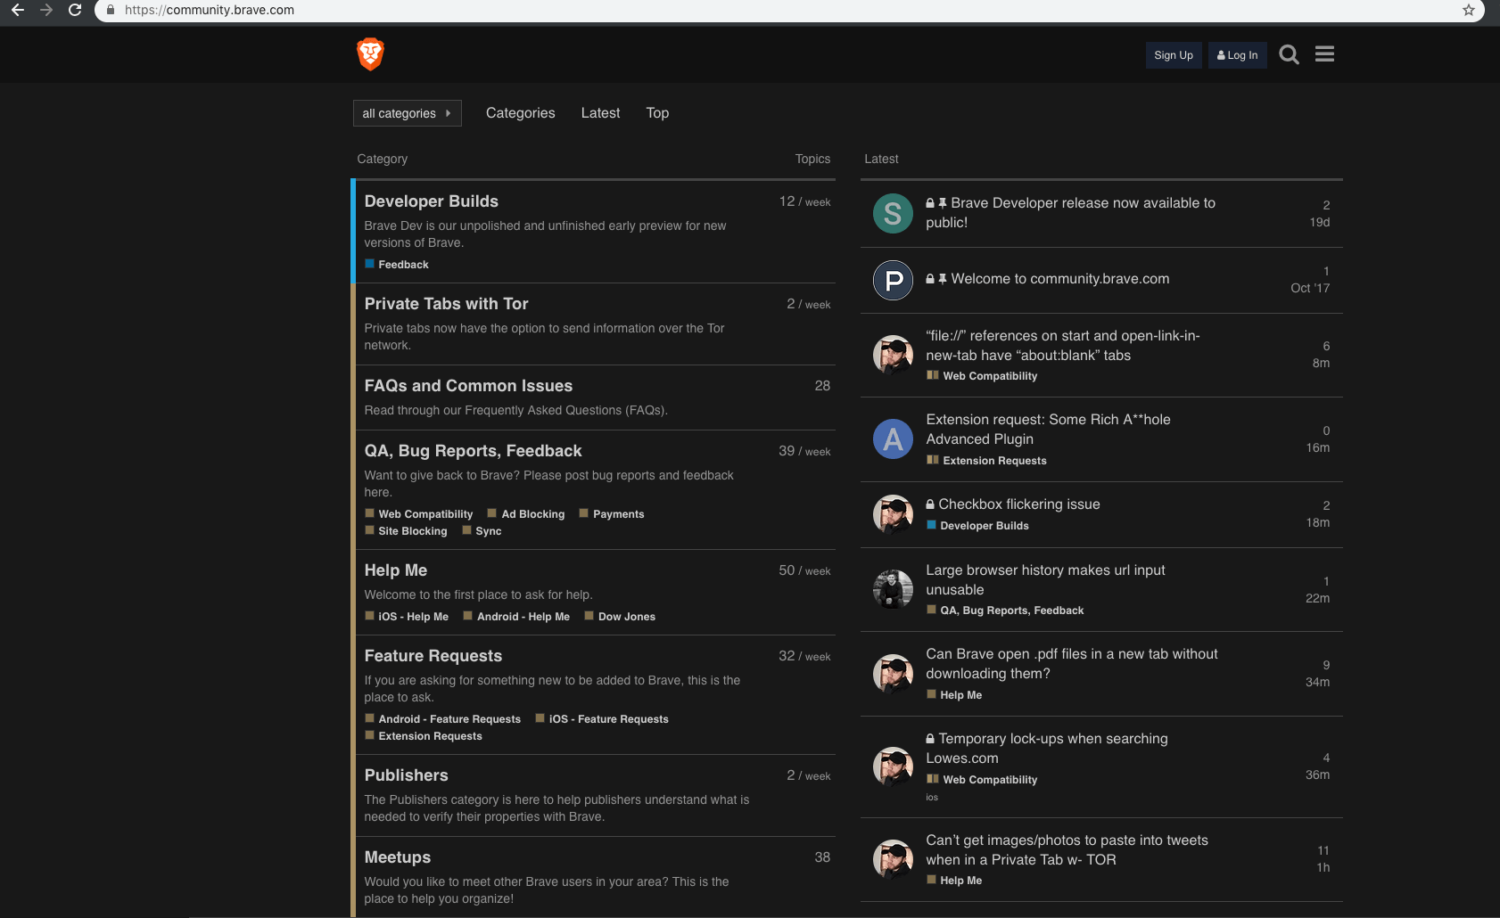This screenshot has height=918, width=1500.
Task: Select the Categories tab
Action: click(520, 113)
